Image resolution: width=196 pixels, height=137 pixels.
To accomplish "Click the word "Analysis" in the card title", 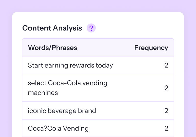I will (x=67, y=28).
